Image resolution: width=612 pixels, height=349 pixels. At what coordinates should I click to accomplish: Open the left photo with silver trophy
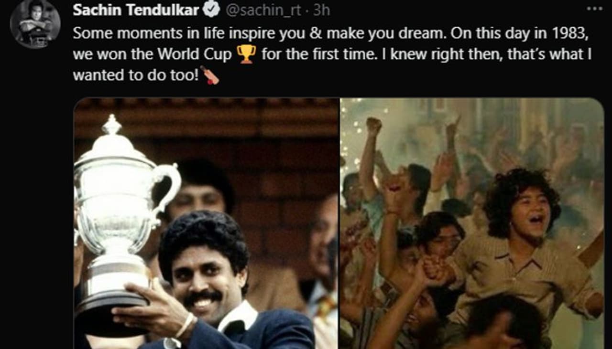pyautogui.click(x=206, y=223)
